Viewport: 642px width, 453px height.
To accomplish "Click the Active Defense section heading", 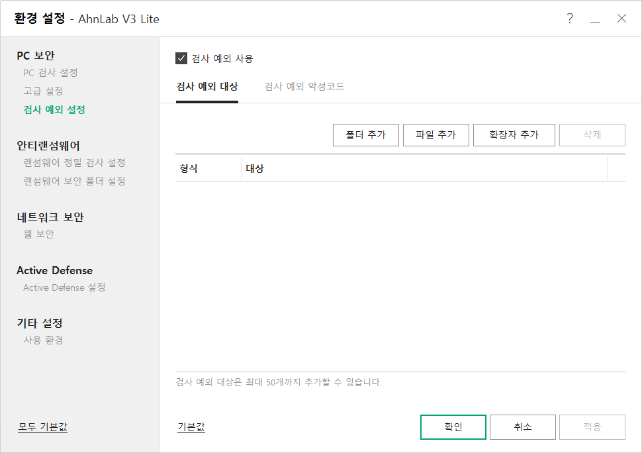I will click(x=54, y=270).
